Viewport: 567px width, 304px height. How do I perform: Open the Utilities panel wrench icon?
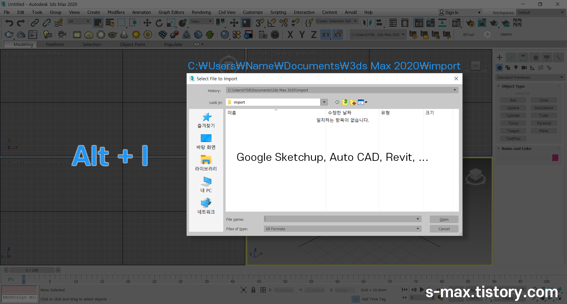click(x=558, y=58)
